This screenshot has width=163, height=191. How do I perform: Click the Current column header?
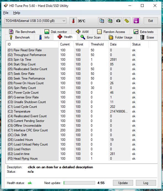pyautogui.click(x=66, y=44)
